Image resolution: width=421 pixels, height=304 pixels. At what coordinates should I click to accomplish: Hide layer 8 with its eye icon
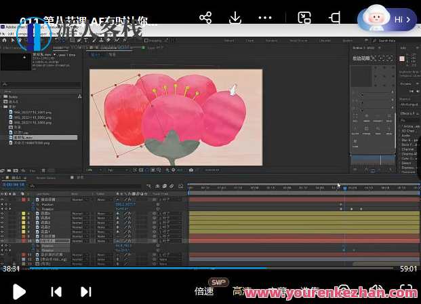(2, 231)
